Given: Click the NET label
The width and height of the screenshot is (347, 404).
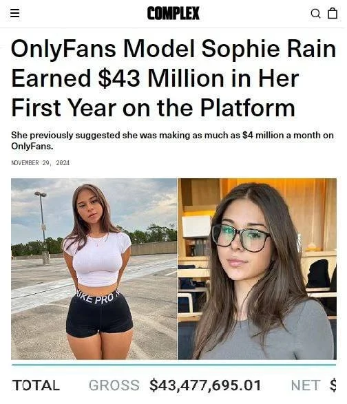Looking at the screenshot, I should pyautogui.click(x=306, y=385).
